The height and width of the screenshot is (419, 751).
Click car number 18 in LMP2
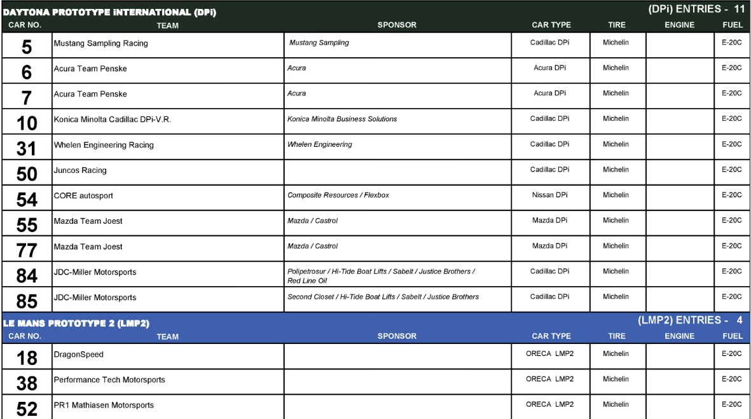tap(27, 358)
